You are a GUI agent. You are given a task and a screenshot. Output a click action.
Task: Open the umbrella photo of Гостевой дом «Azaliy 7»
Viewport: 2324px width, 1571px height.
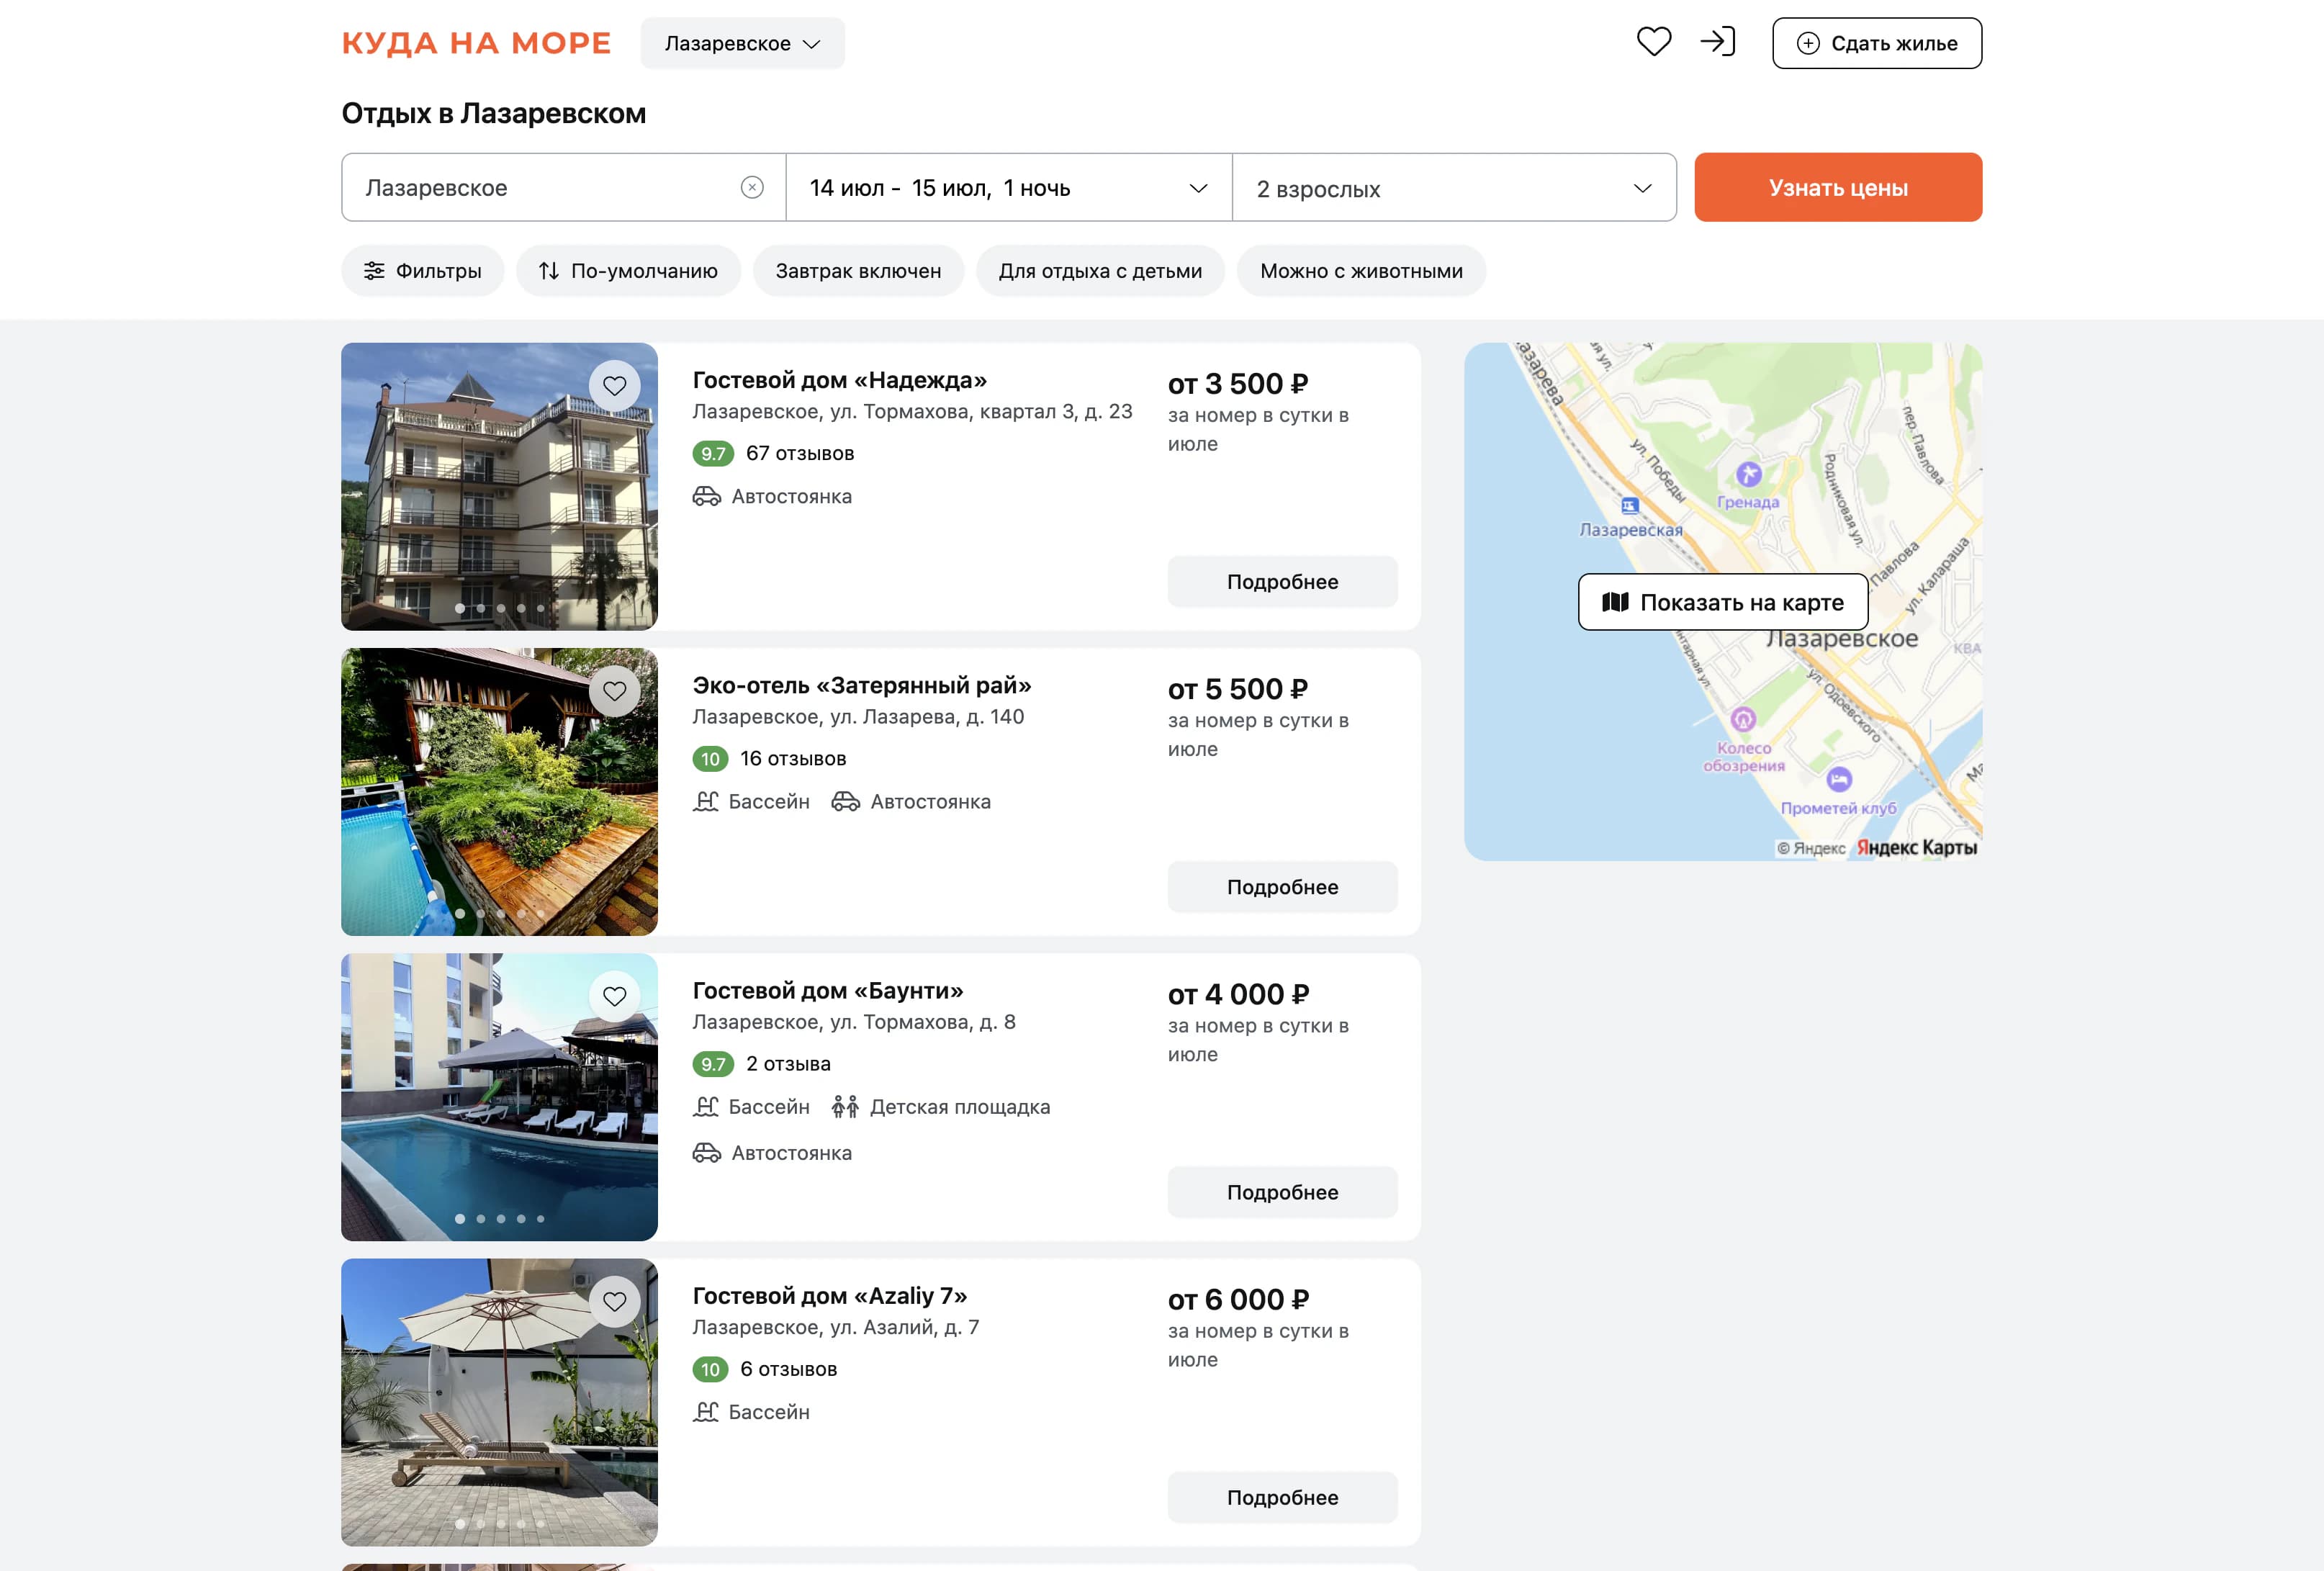click(499, 1402)
